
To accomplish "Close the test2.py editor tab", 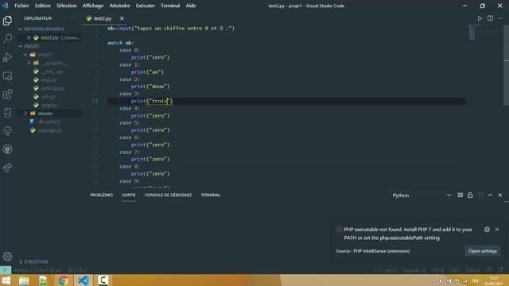I will [122, 18].
